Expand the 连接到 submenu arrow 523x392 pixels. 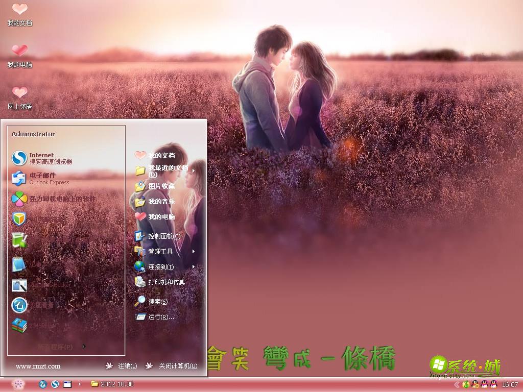[x=194, y=267]
